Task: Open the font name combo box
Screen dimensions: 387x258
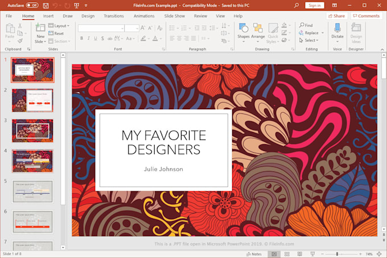Action: (x=101, y=28)
